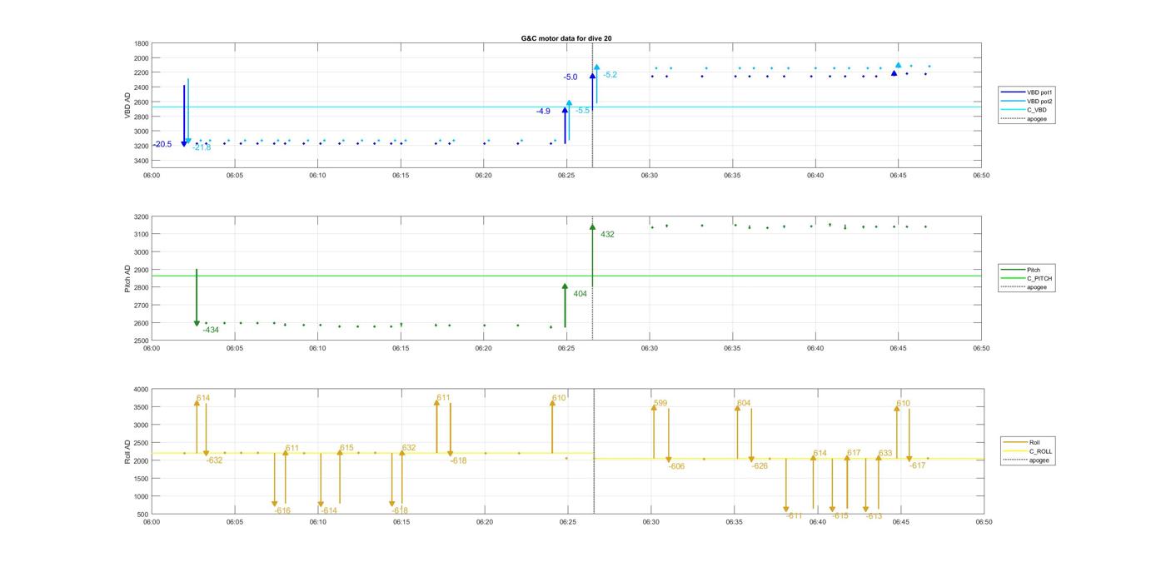Click the "-626" roll data label
This screenshot has height=577, width=1166.
(760, 466)
